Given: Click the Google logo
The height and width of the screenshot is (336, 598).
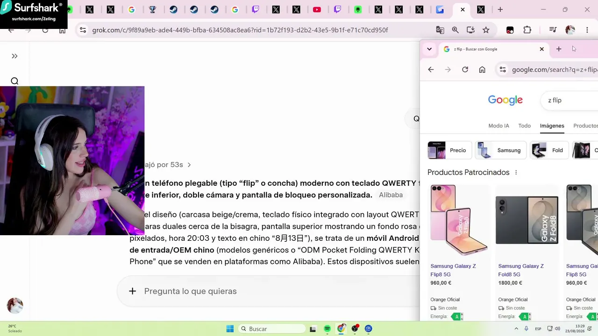Looking at the screenshot, I should coord(505,100).
